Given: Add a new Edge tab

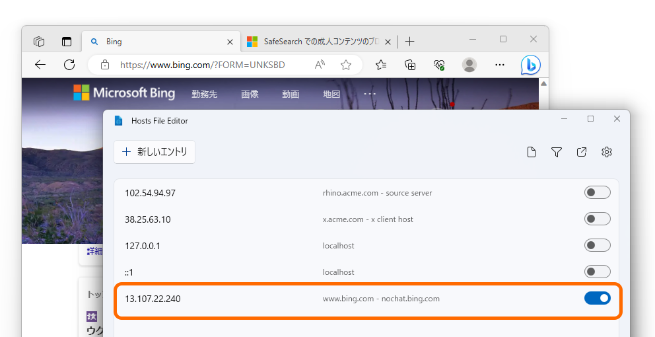Looking at the screenshot, I should pos(410,42).
